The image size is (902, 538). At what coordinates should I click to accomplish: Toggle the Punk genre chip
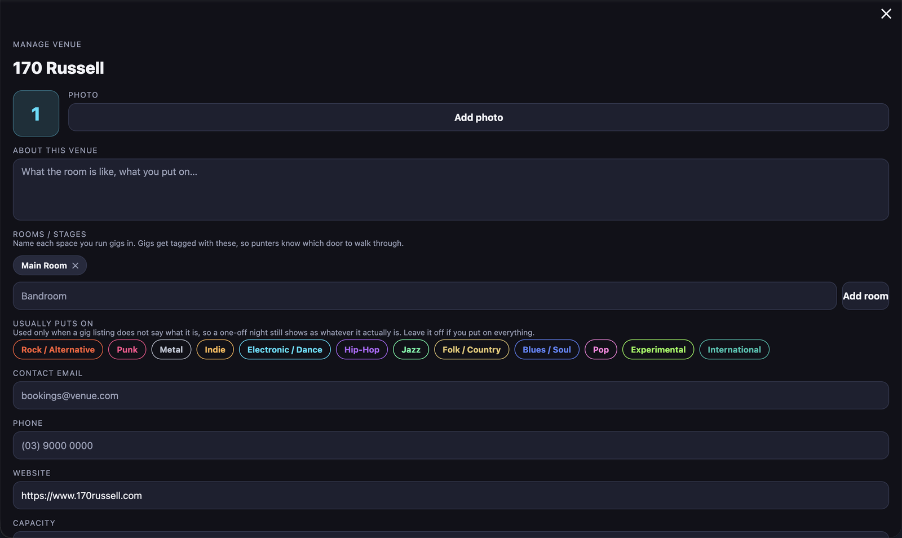tap(127, 350)
